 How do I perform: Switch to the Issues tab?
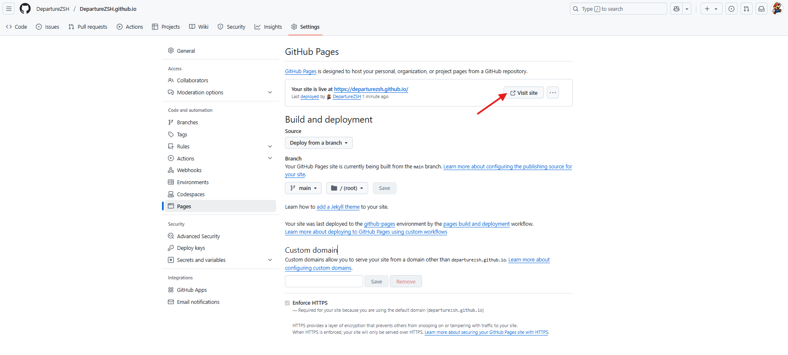coord(47,27)
